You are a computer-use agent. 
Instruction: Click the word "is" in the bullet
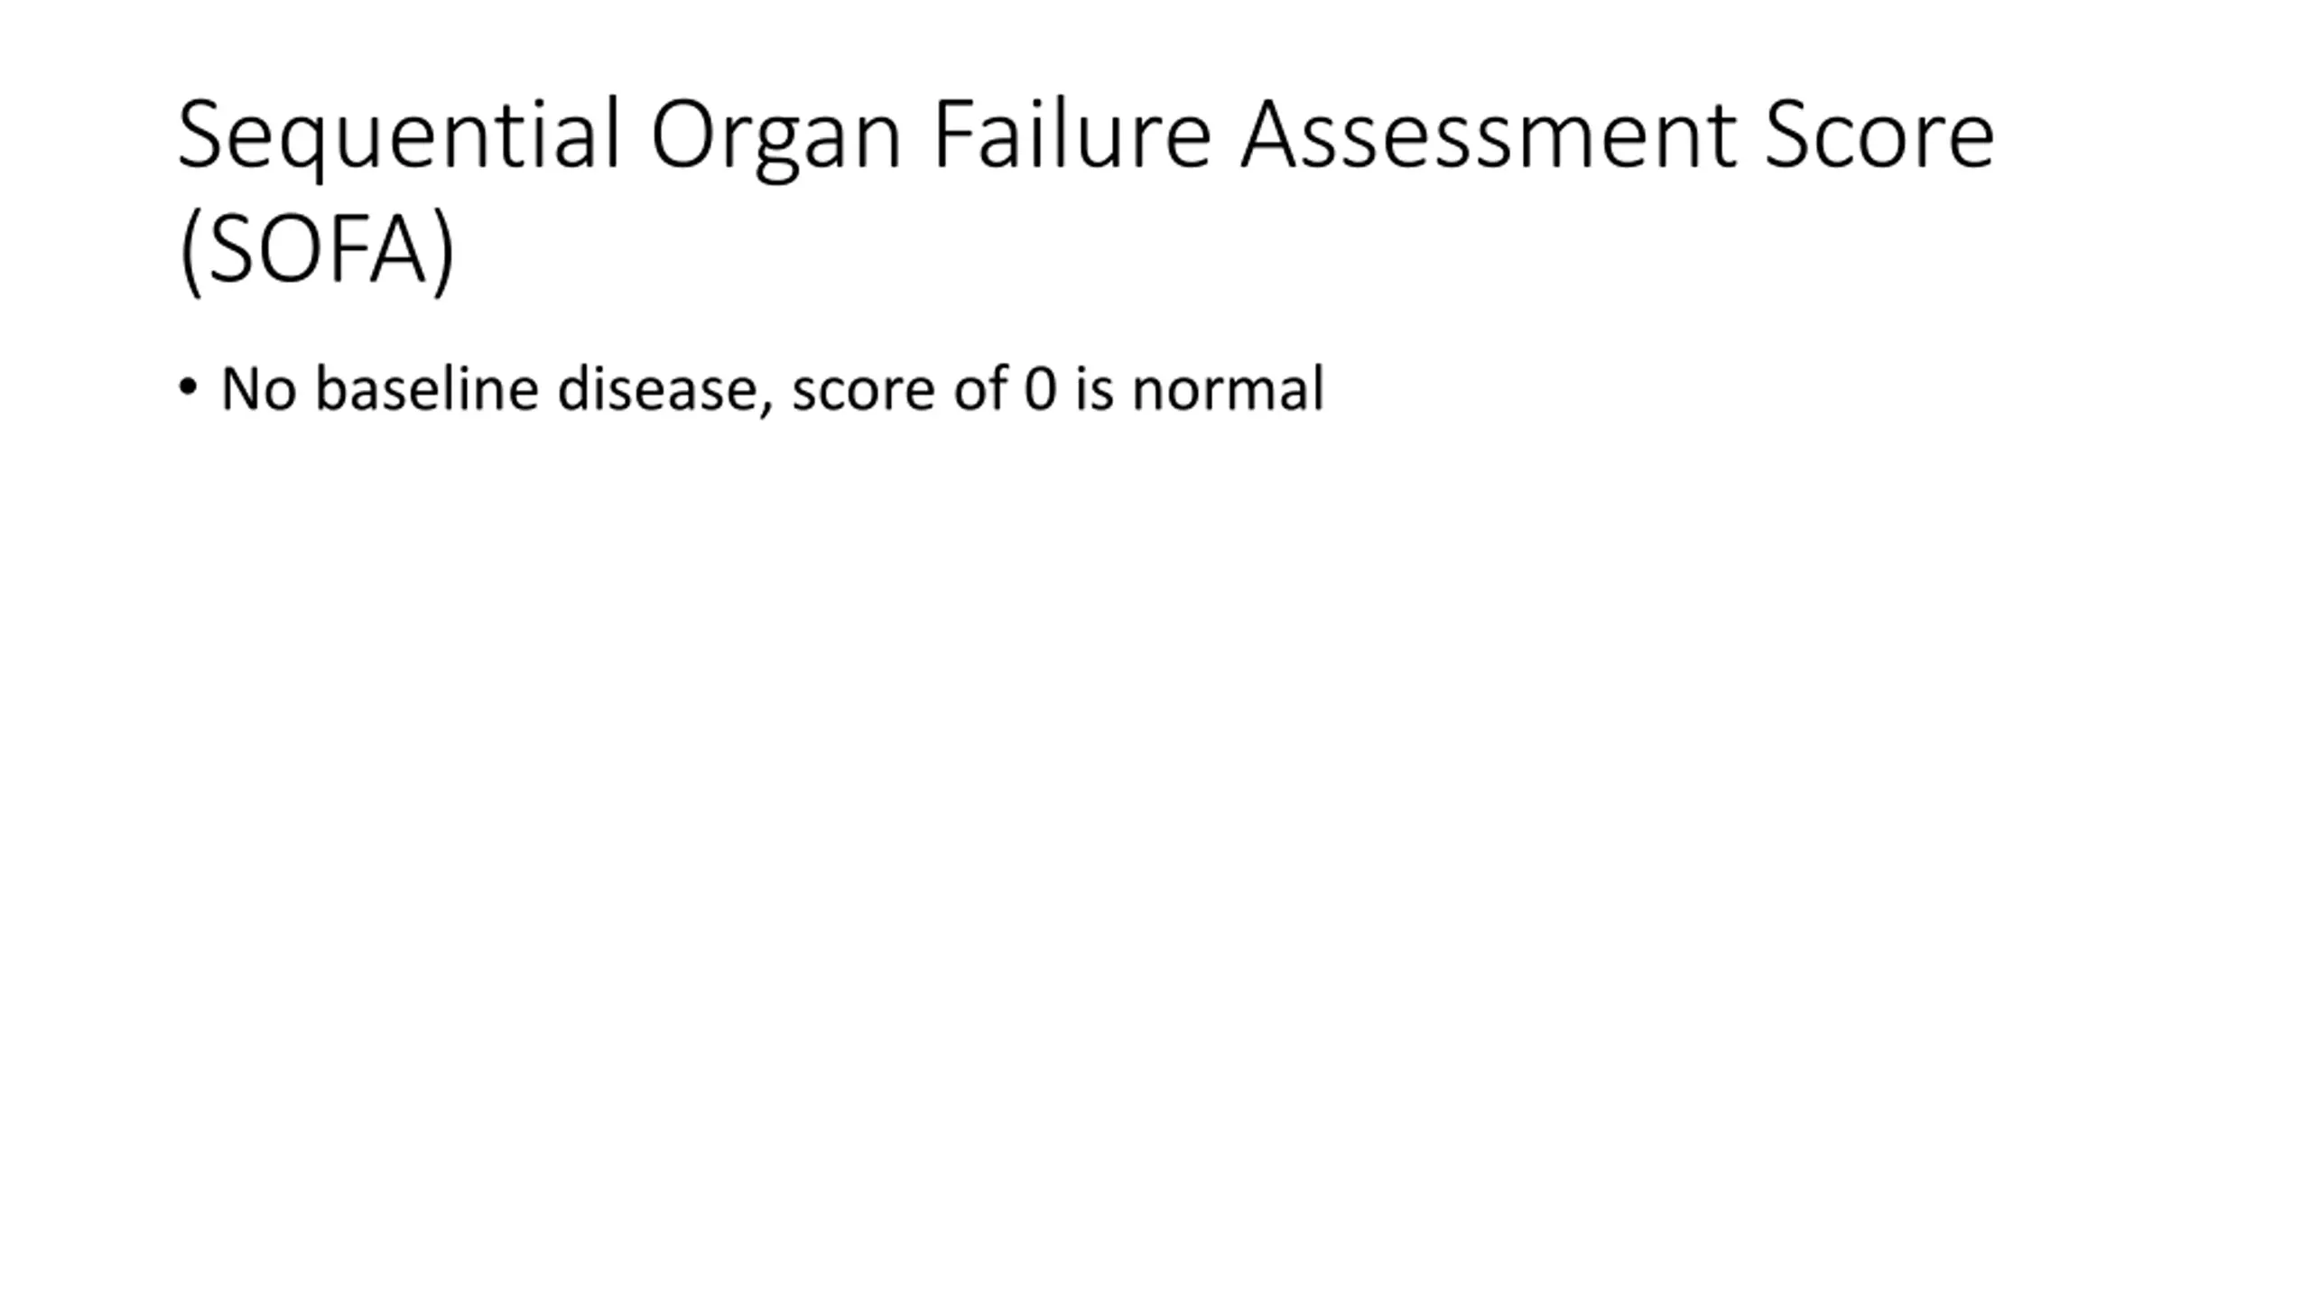pyautogui.click(x=1094, y=389)
